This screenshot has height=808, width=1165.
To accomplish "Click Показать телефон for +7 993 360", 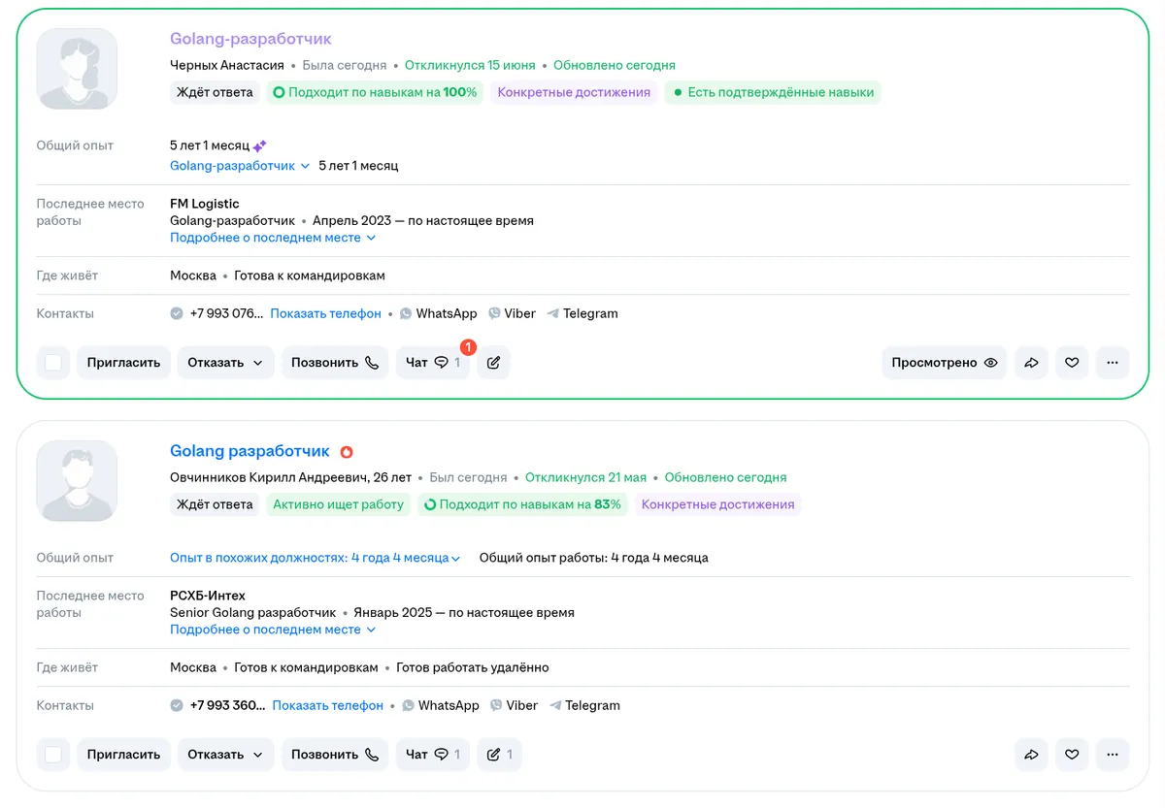I will pyautogui.click(x=327, y=705).
